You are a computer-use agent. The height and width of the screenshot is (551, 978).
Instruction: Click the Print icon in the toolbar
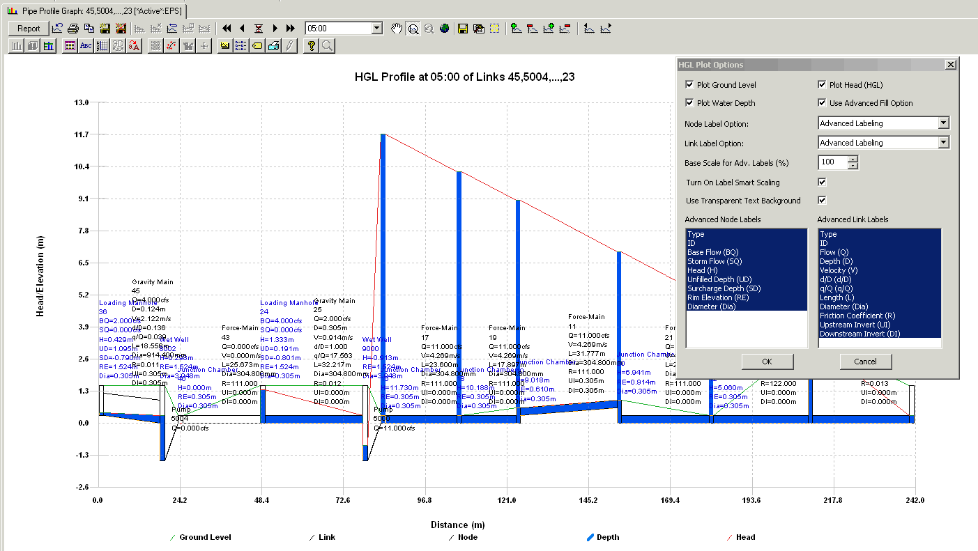[73, 28]
